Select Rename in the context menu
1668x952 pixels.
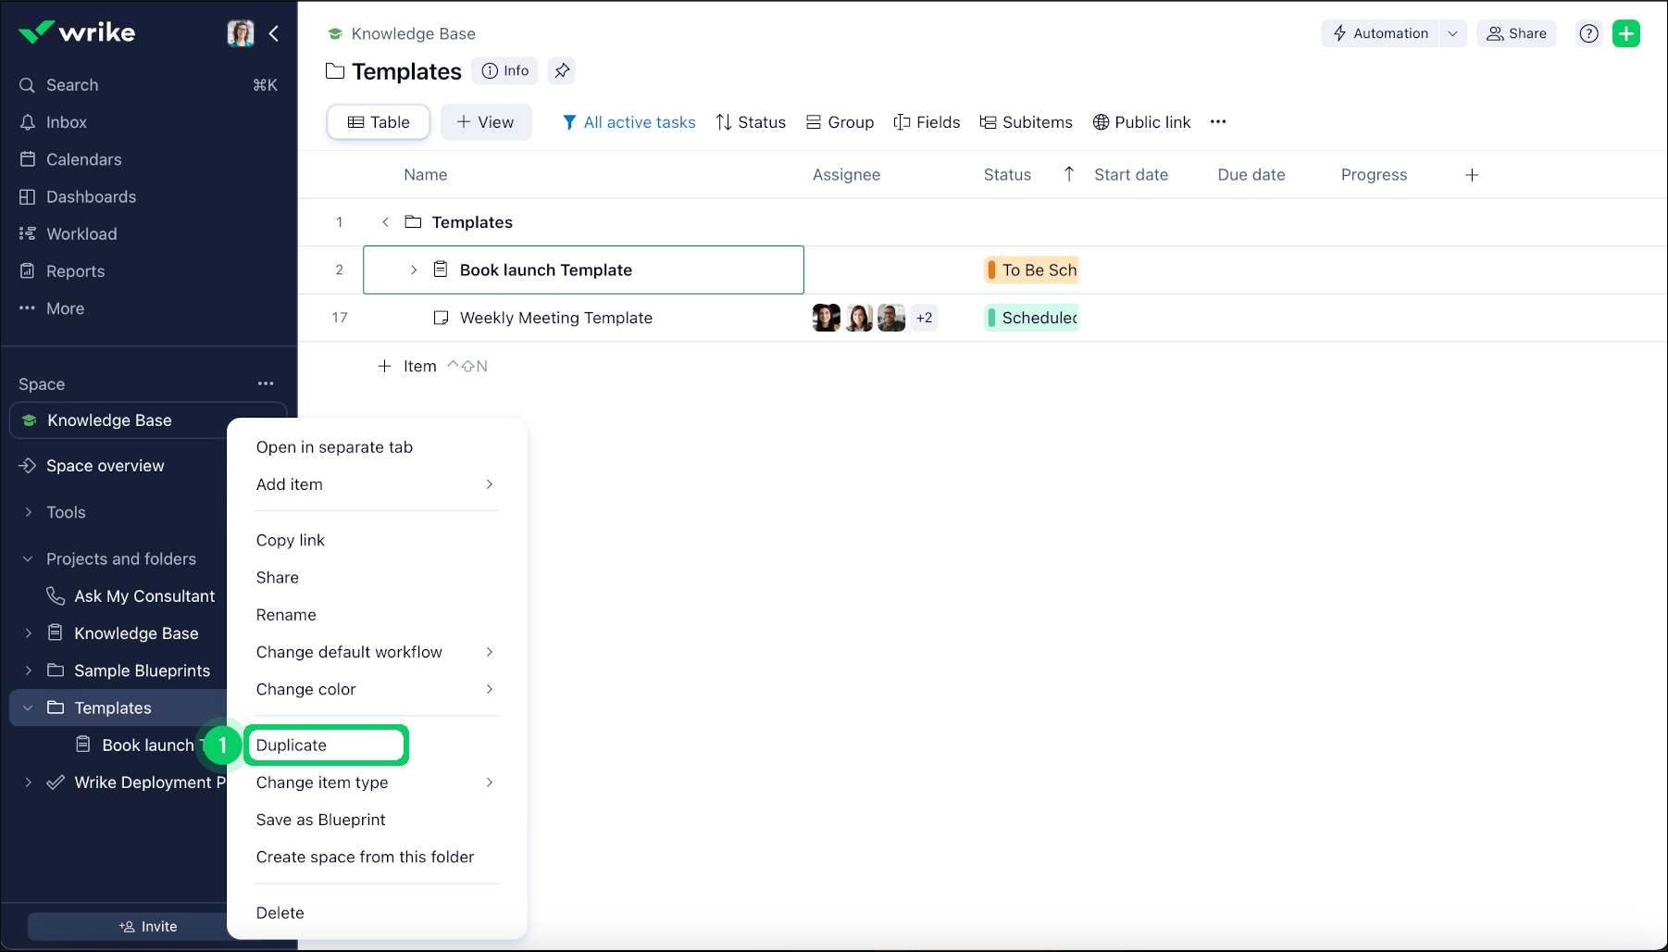[x=286, y=614]
